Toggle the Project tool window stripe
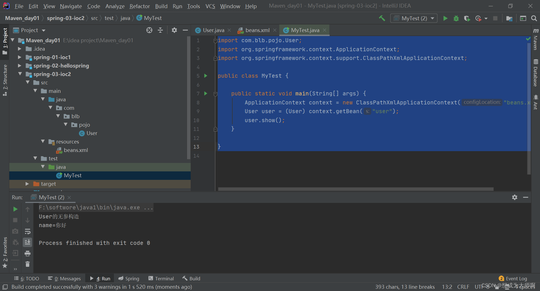540x291 pixels. point(5,42)
